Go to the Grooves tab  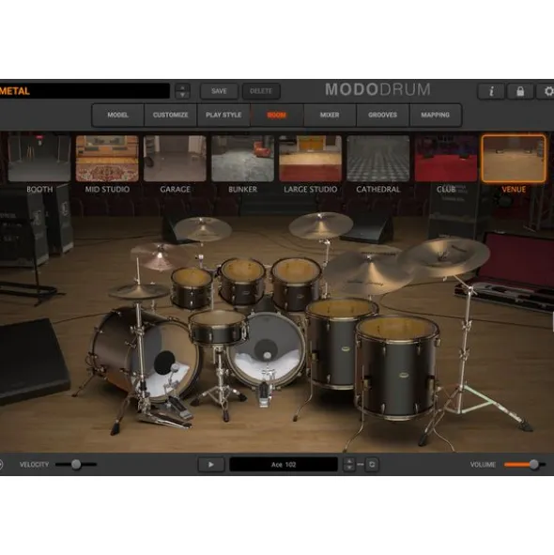click(383, 115)
